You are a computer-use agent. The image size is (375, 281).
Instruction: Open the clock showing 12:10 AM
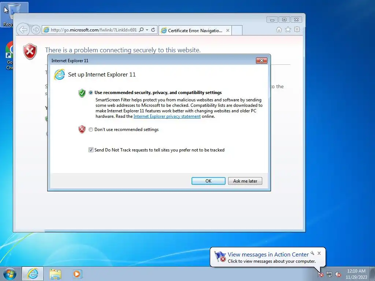tap(356, 274)
